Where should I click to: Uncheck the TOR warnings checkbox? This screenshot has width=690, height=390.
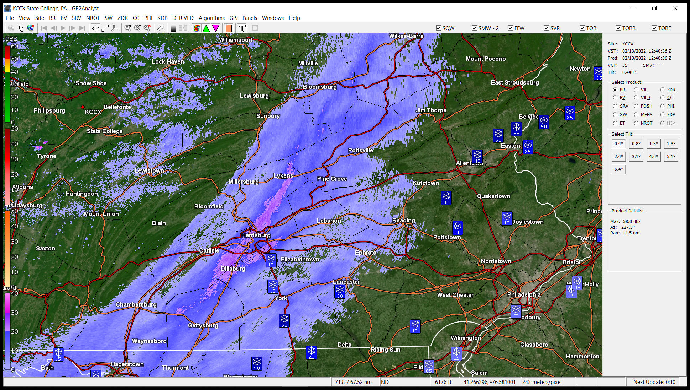tap(582, 28)
